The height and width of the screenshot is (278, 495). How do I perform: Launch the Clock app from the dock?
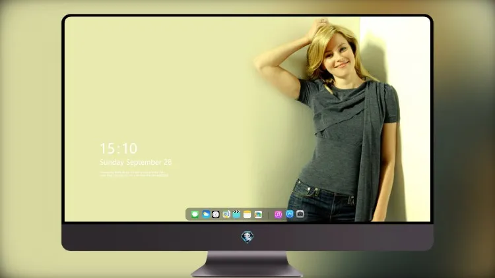tap(216, 214)
